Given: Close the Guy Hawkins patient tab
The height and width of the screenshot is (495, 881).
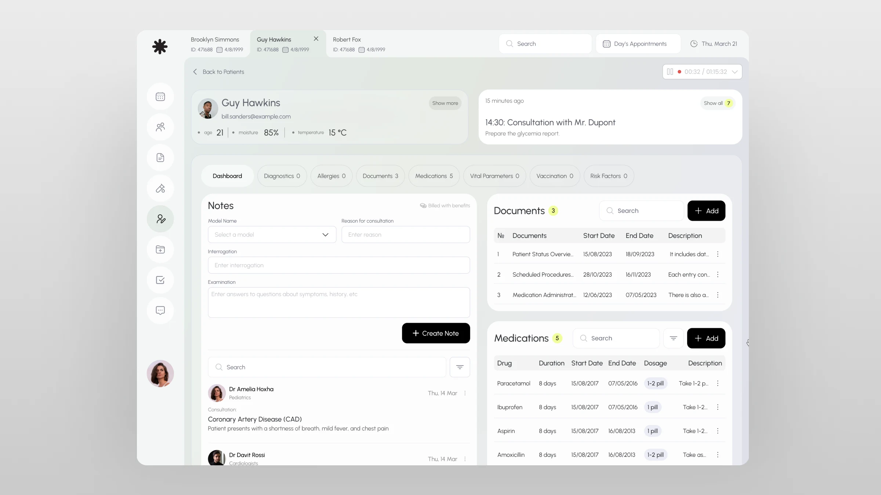Looking at the screenshot, I should pyautogui.click(x=316, y=38).
